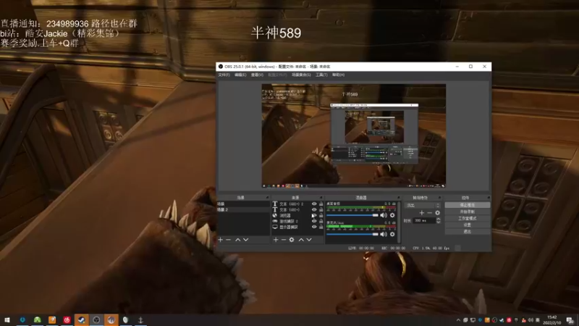Image resolution: width=579 pixels, height=326 pixels.
Task: Select 场景 2 in the scenes list
Action: [243, 209]
